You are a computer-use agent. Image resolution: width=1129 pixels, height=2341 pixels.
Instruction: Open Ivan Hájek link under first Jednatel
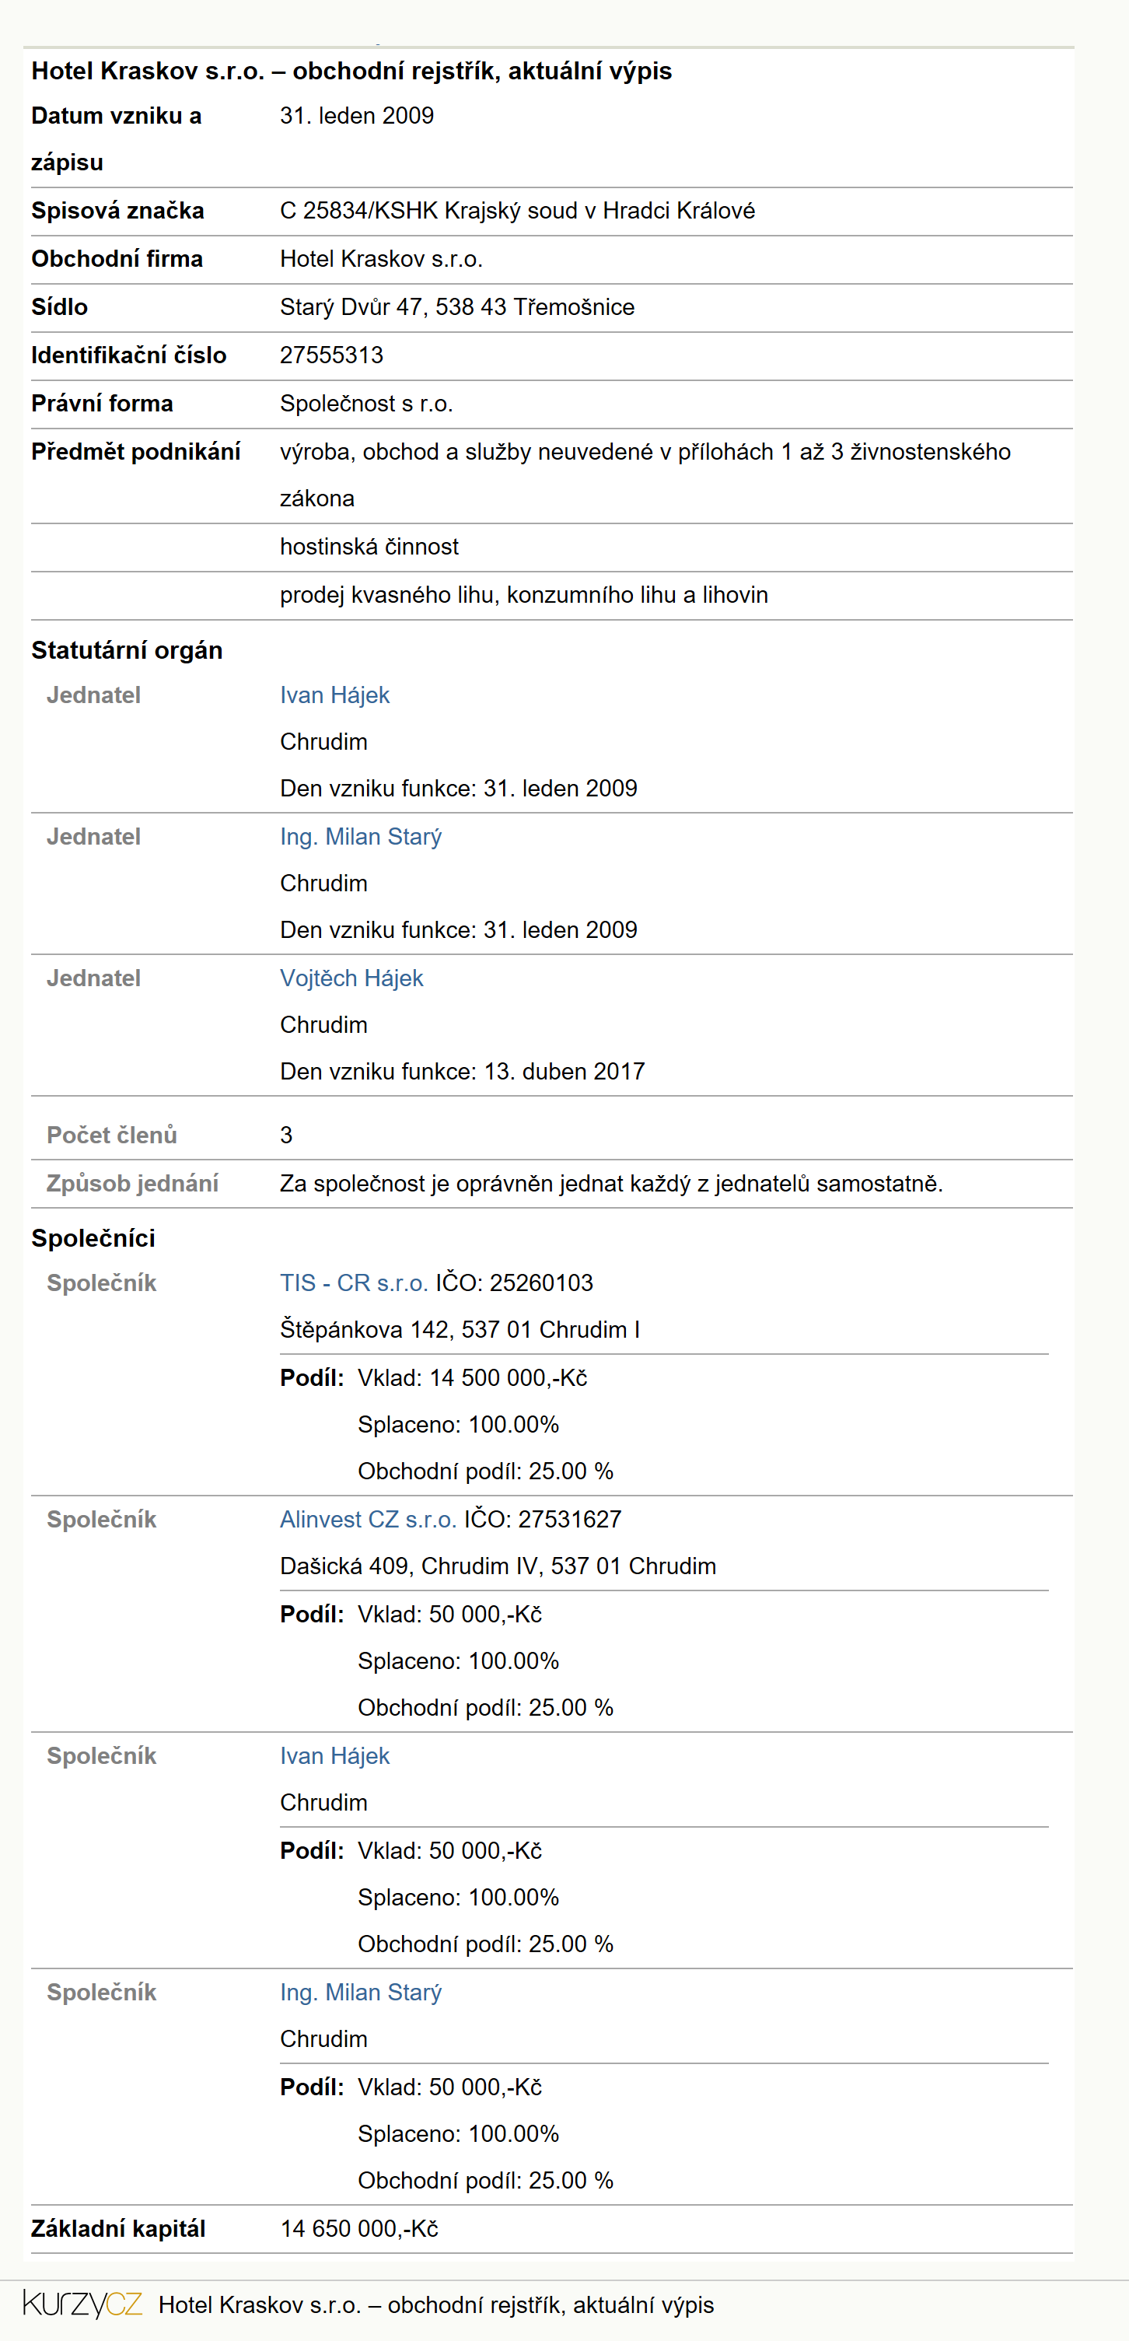(x=334, y=695)
